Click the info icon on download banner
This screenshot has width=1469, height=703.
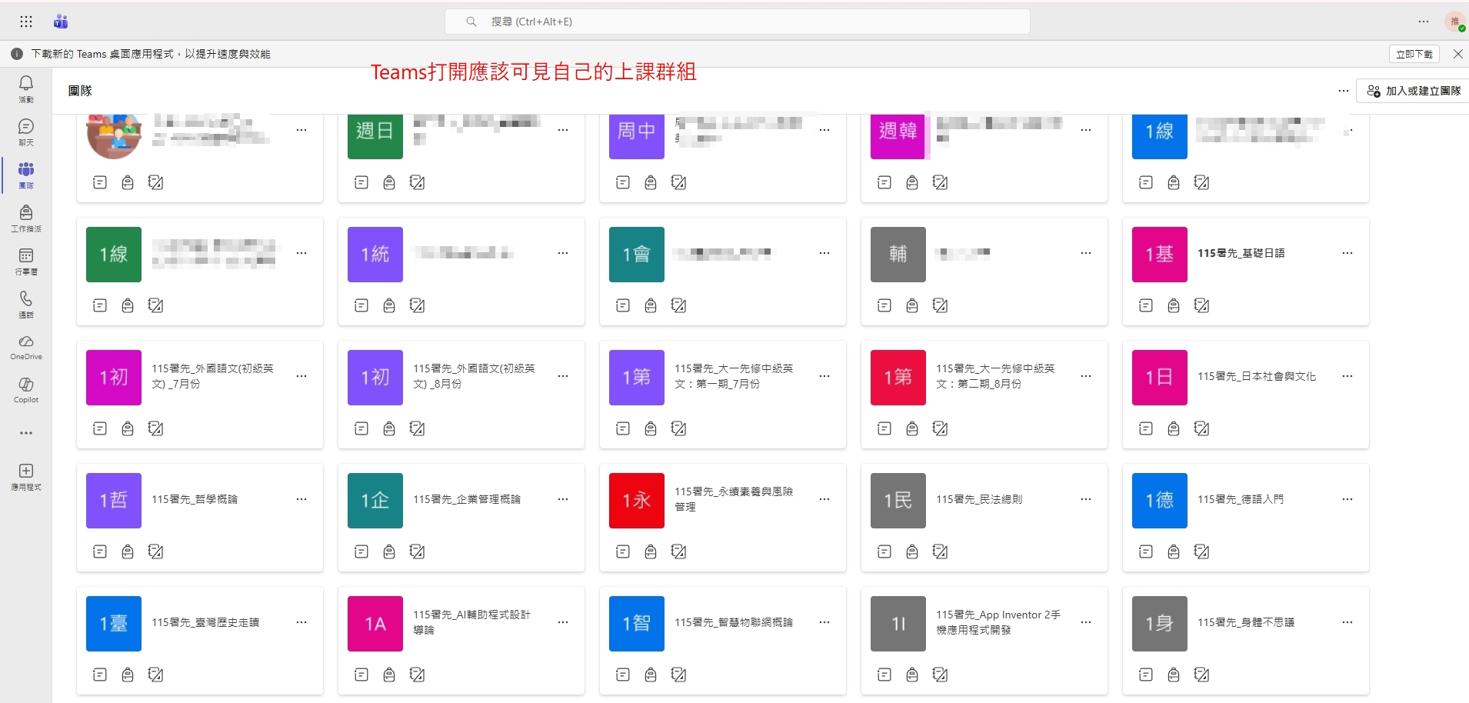pos(17,54)
